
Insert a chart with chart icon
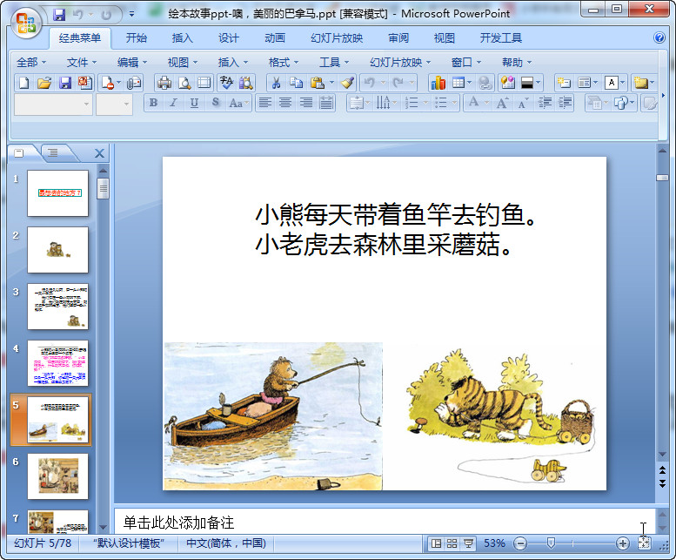pos(438,83)
